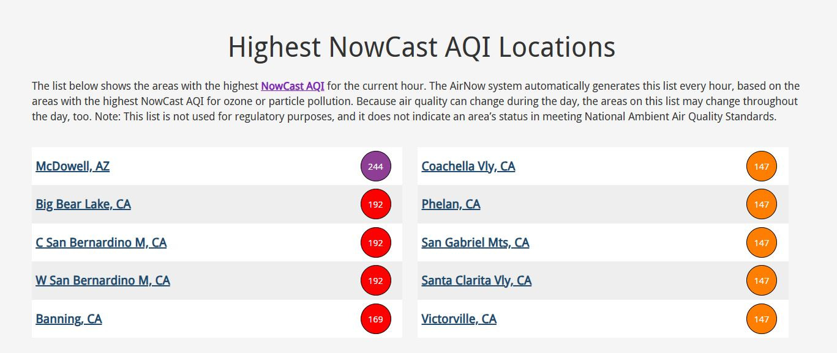Screen dimensions: 837x353
Task: Click red 169 AQI badge for Banning
Action: pos(375,319)
